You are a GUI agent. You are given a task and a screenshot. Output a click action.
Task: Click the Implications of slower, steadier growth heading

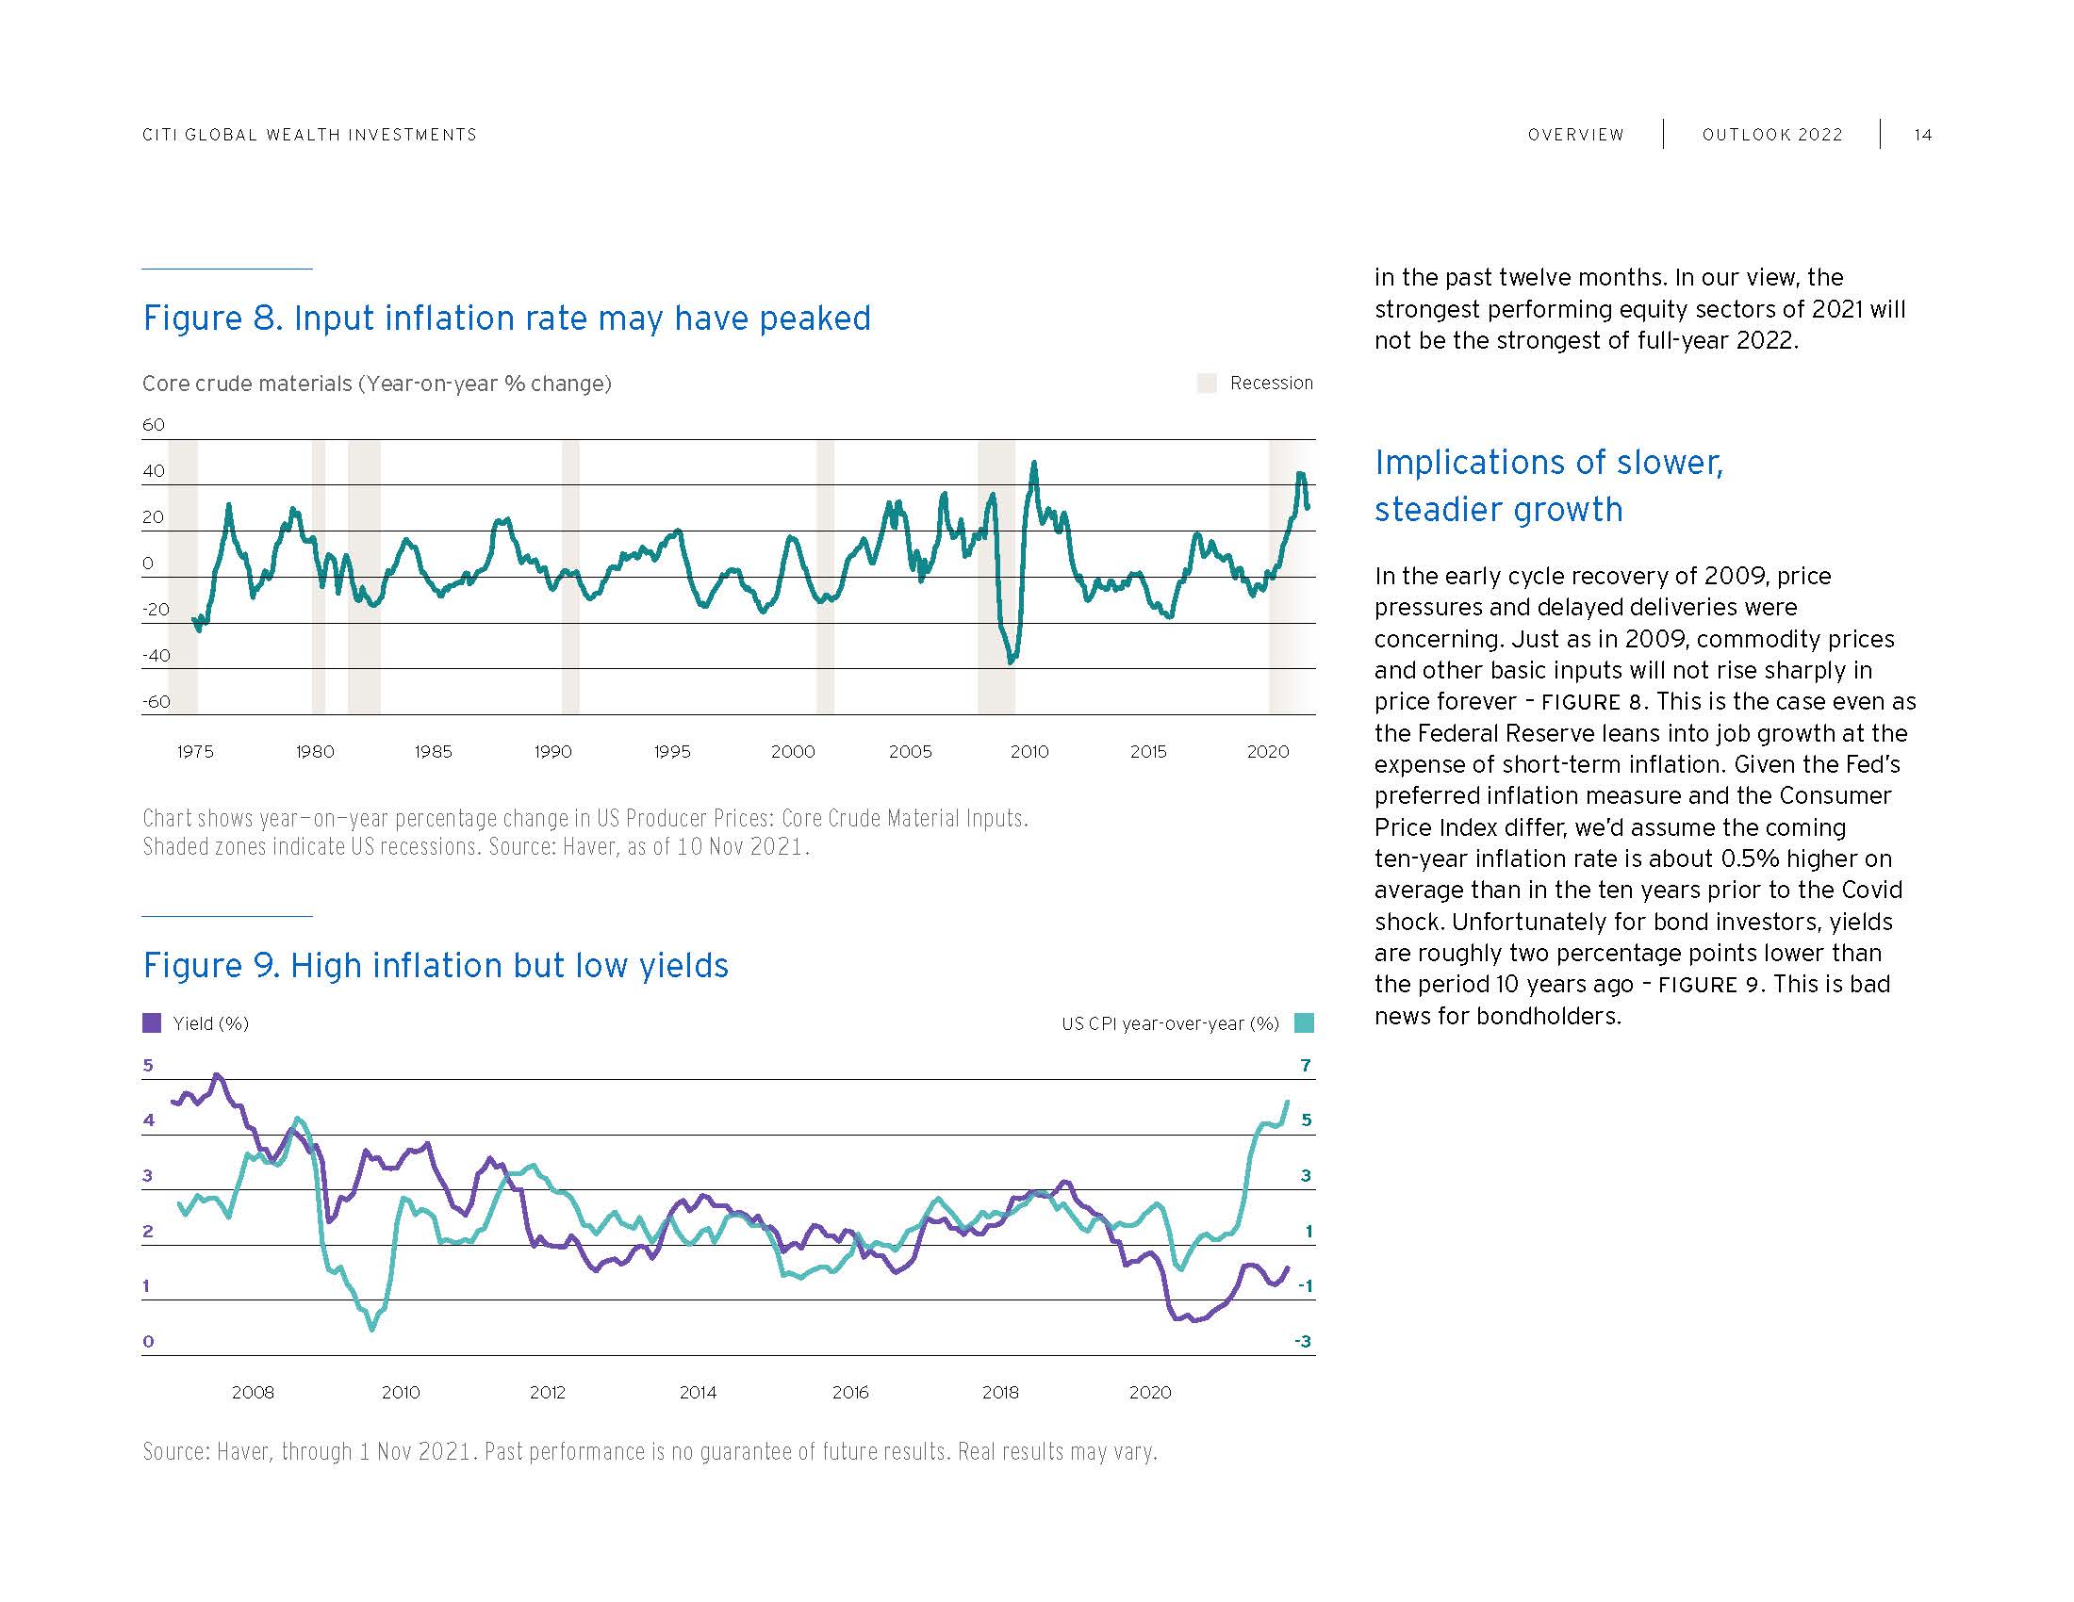point(1548,486)
